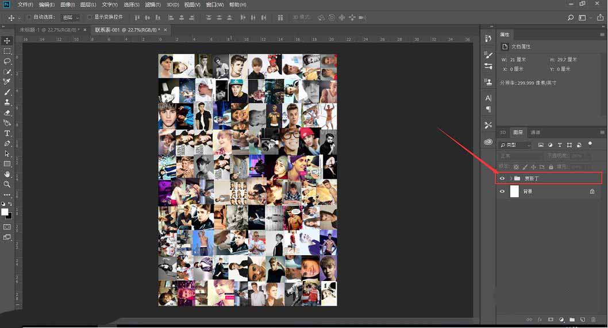608x328 pixels.
Task: Collapse the right panels double-arrow
Action: (x=603, y=27)
